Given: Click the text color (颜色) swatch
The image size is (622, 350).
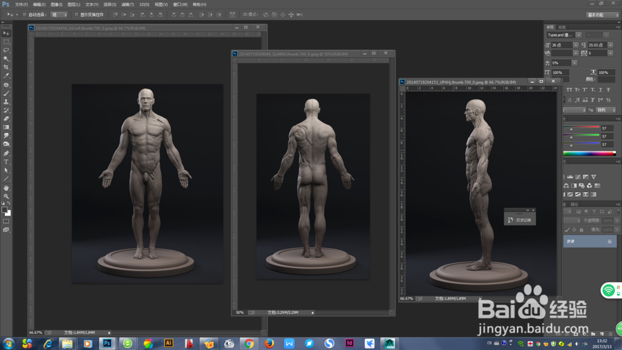Looking at the screenshot, I should tap(606, 80).
